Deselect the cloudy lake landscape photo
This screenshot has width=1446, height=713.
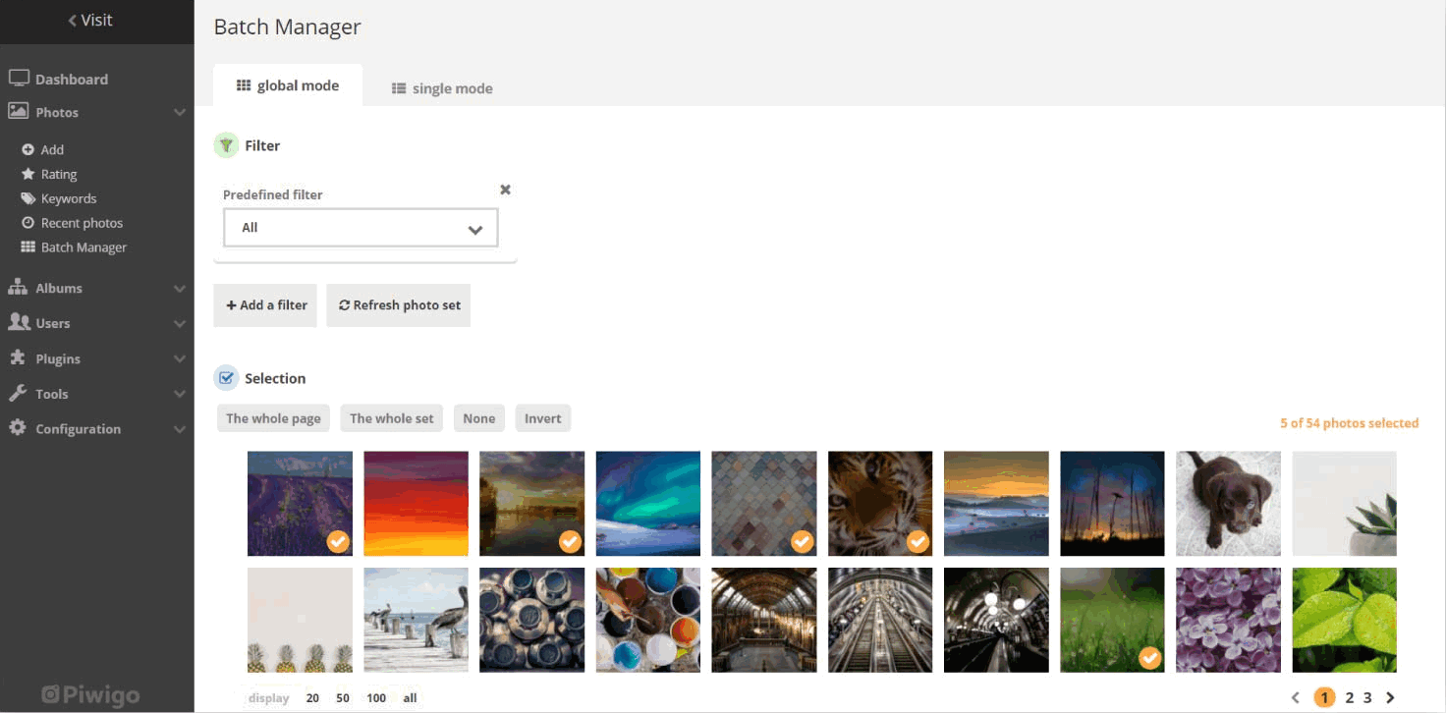pos(531,504)
